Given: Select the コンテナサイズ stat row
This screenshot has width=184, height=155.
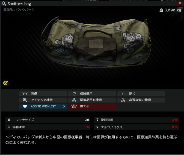Looking at the screenshot, I should (48, 120).
